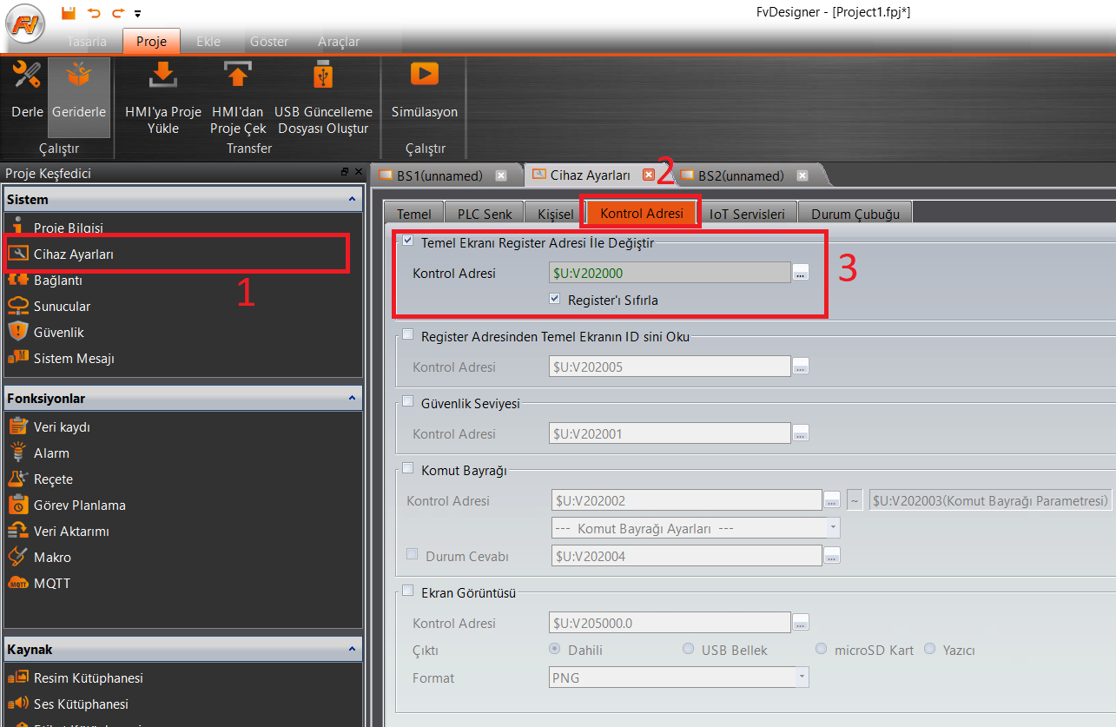This screenshot has height=727, width=1116.
Task: Collapse the Sistem section
Action: pos(352,199)
